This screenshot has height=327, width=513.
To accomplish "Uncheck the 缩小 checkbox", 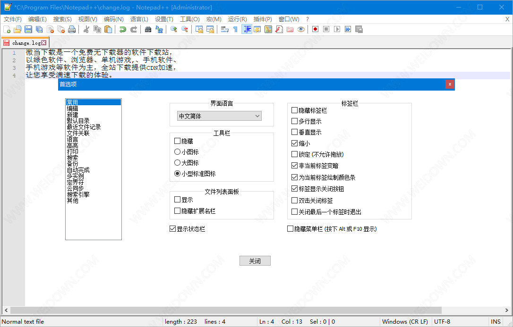I will pyautogui.click(x=294, y=143).
